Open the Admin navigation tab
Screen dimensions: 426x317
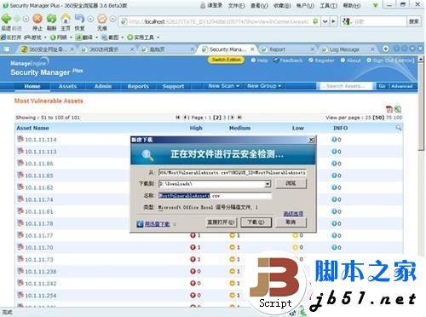pos(103,86)
